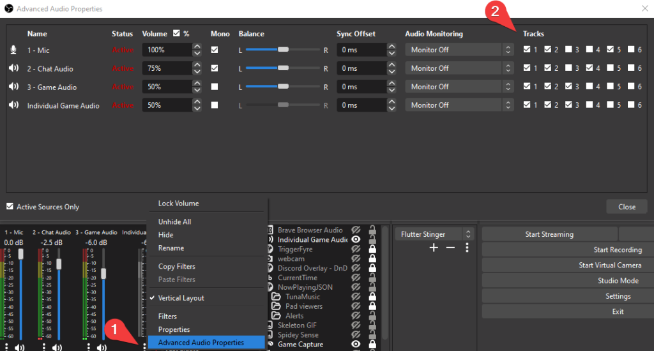This screenshot has height=351, width=654.
Task: Add a scene transition with the plus icon
Action: (434, 248)
